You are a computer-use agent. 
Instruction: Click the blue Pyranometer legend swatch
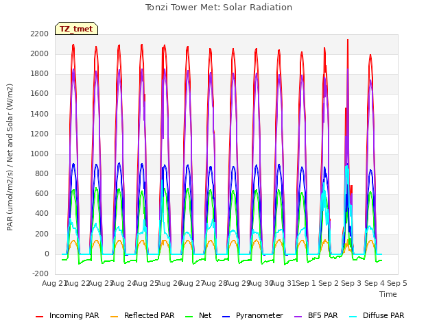point(226,317)
